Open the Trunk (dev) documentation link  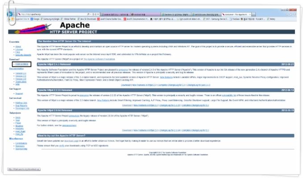[x=21, y=81]
